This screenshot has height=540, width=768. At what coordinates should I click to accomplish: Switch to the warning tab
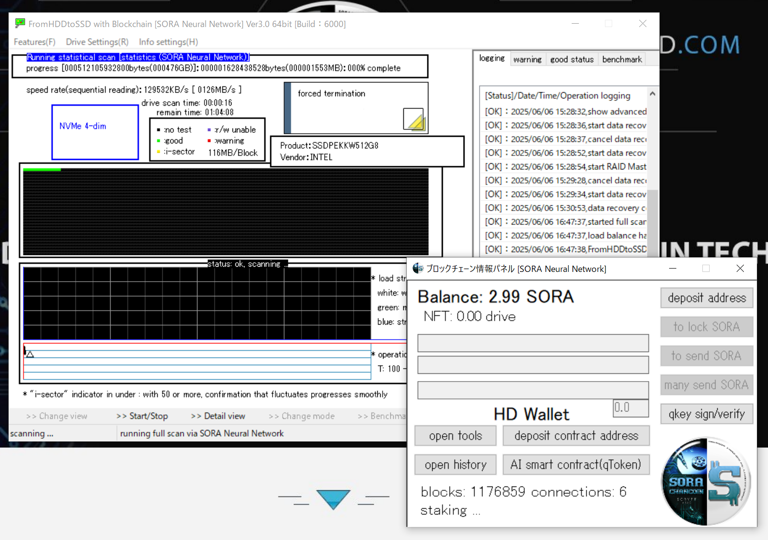[527, 59]
